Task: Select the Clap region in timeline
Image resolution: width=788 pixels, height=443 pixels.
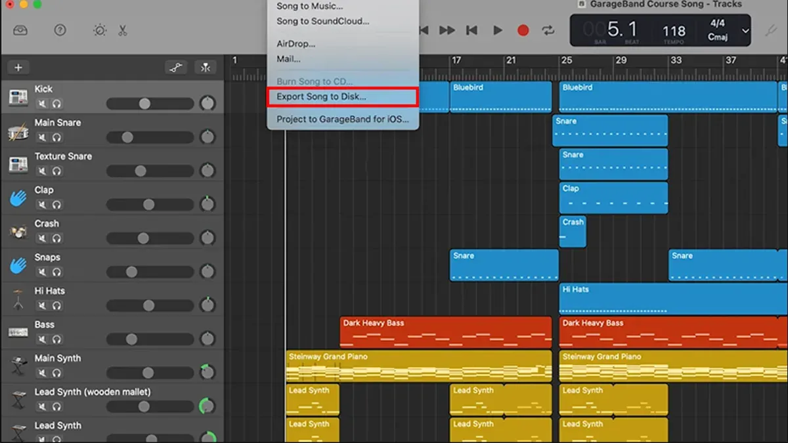Action: [613, 198]
